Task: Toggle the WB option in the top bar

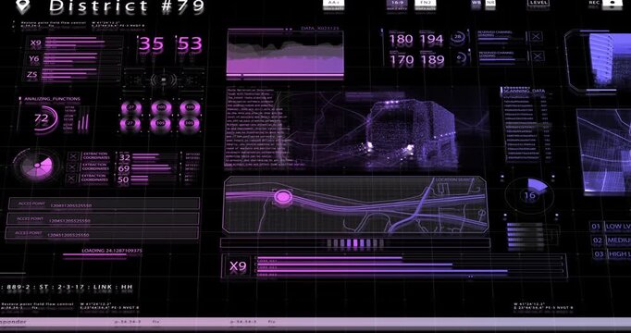Action: coord(476,3)
